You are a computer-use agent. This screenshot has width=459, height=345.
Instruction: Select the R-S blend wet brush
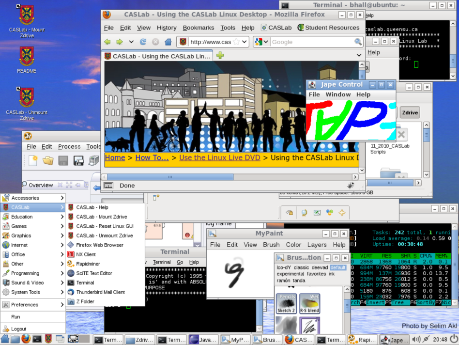309,303
